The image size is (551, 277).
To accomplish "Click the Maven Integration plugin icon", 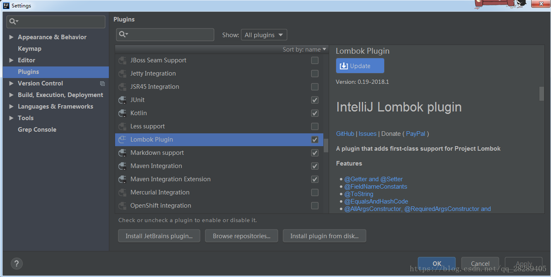I will click(x=122, y=166).
